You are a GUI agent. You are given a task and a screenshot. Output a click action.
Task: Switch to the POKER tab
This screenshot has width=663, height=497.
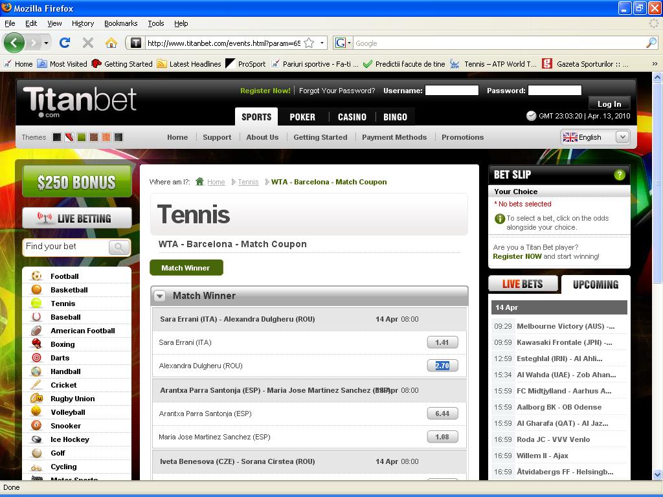click(302, 117)
